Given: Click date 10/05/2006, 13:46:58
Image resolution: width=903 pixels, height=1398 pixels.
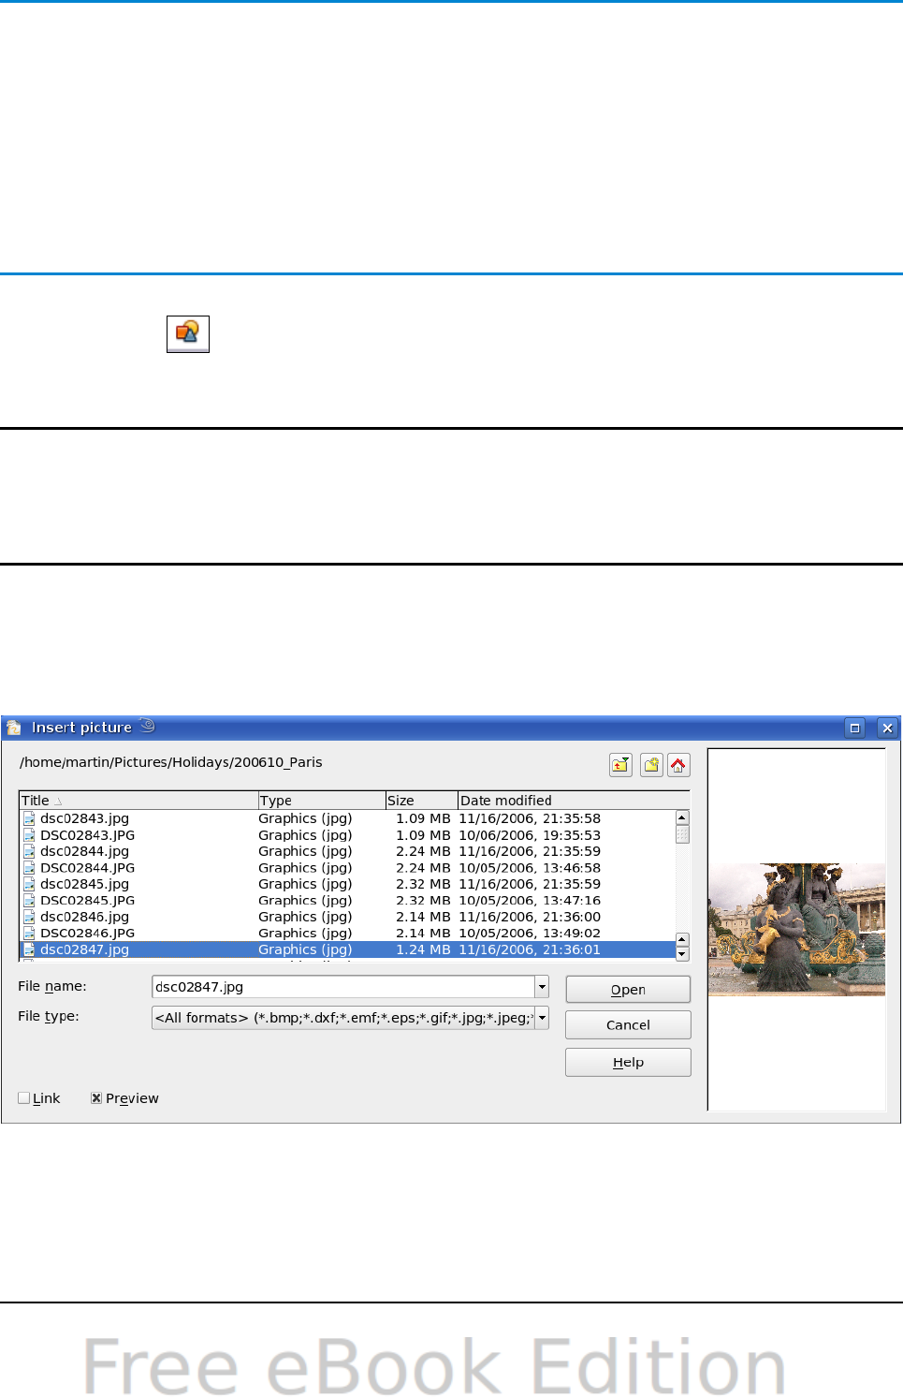Looking at the screenshot, I should click(530, 868).
